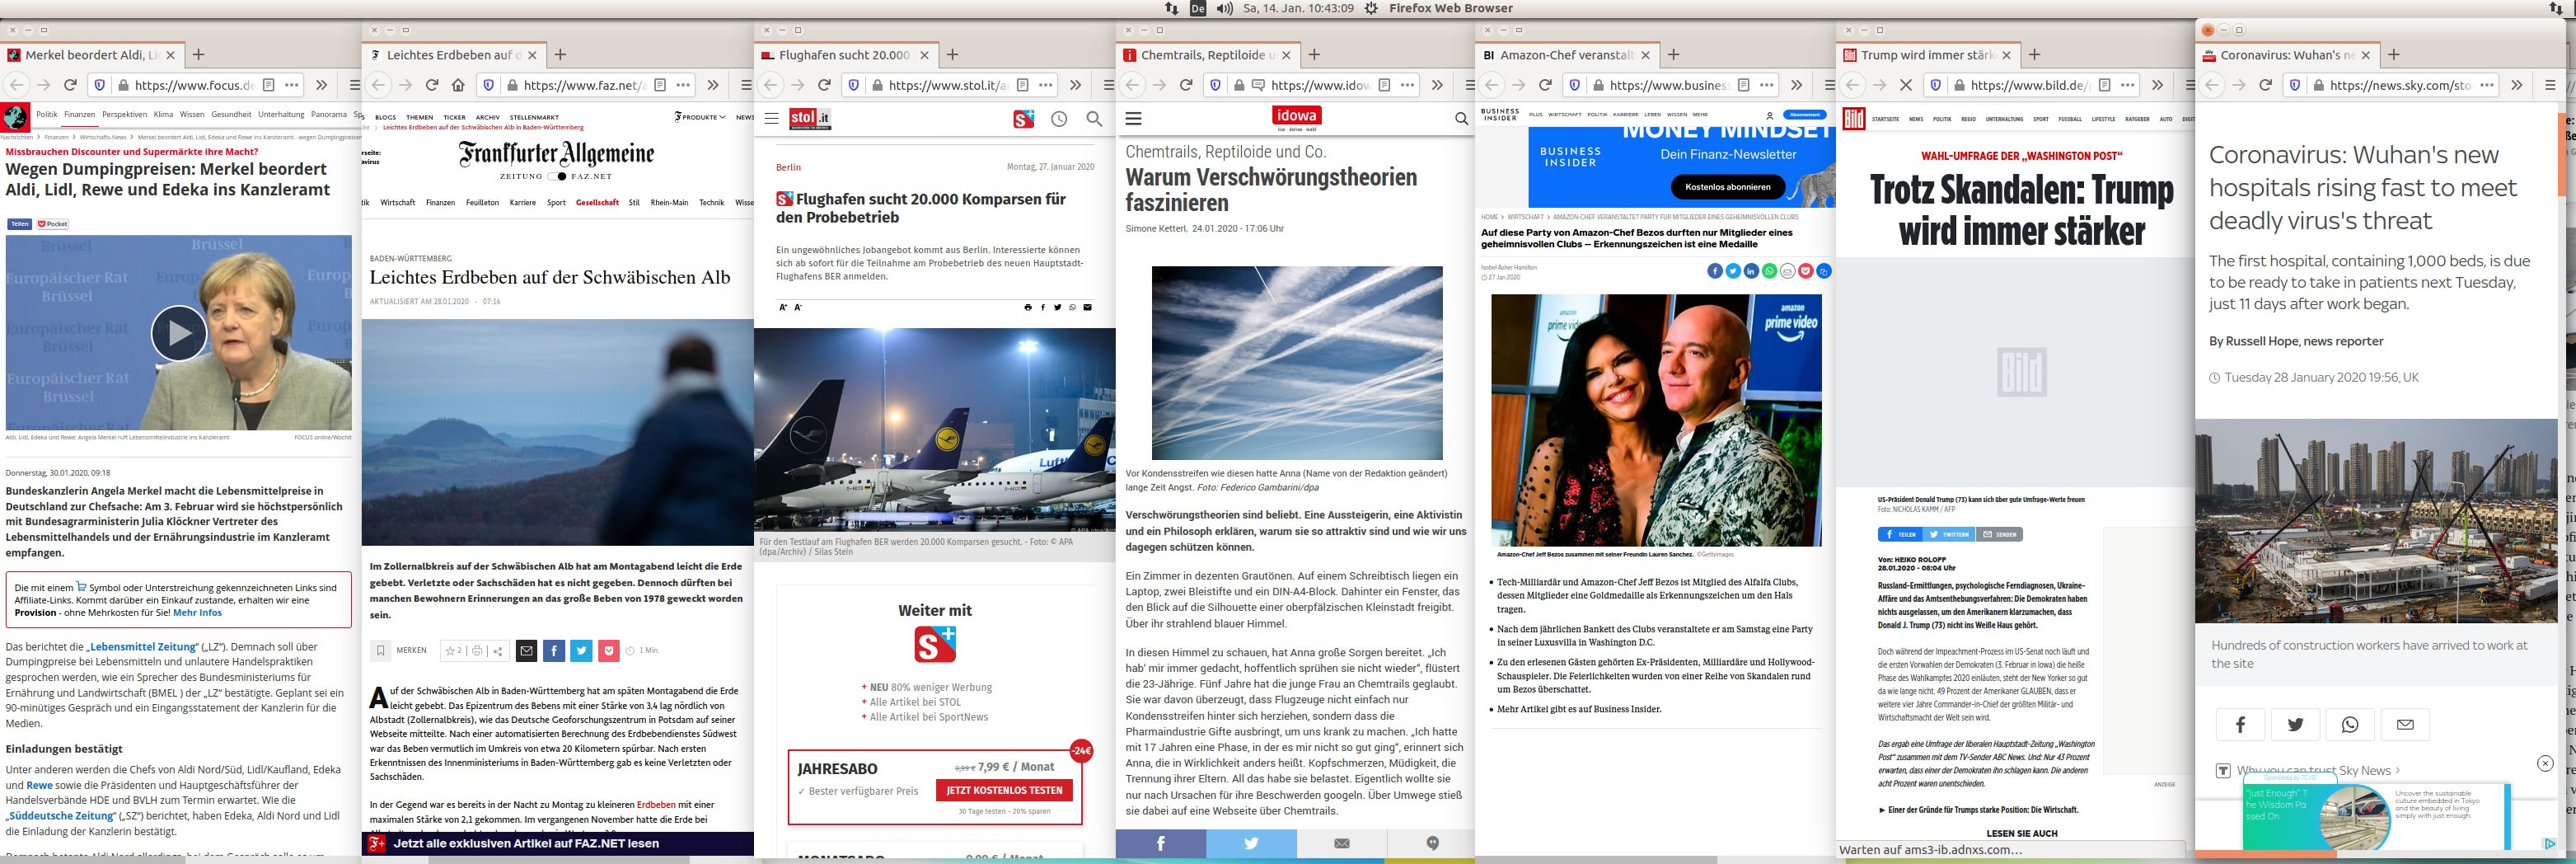Print the FAZ earthquake article
This screenshot has width=2576, height=864.
click(x=477, y=651)
